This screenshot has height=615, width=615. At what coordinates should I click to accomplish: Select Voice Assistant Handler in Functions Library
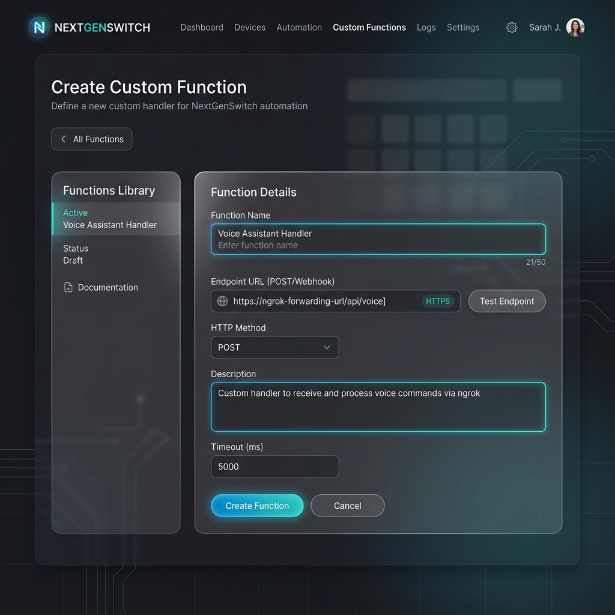tap(116, 219)
